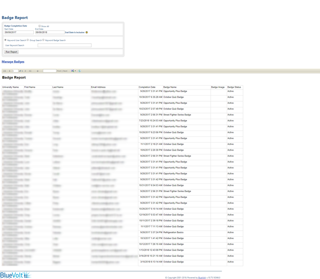Screen dimensions: 320x279
Task: Jump to last report page
Action: (x=30, y=71)
